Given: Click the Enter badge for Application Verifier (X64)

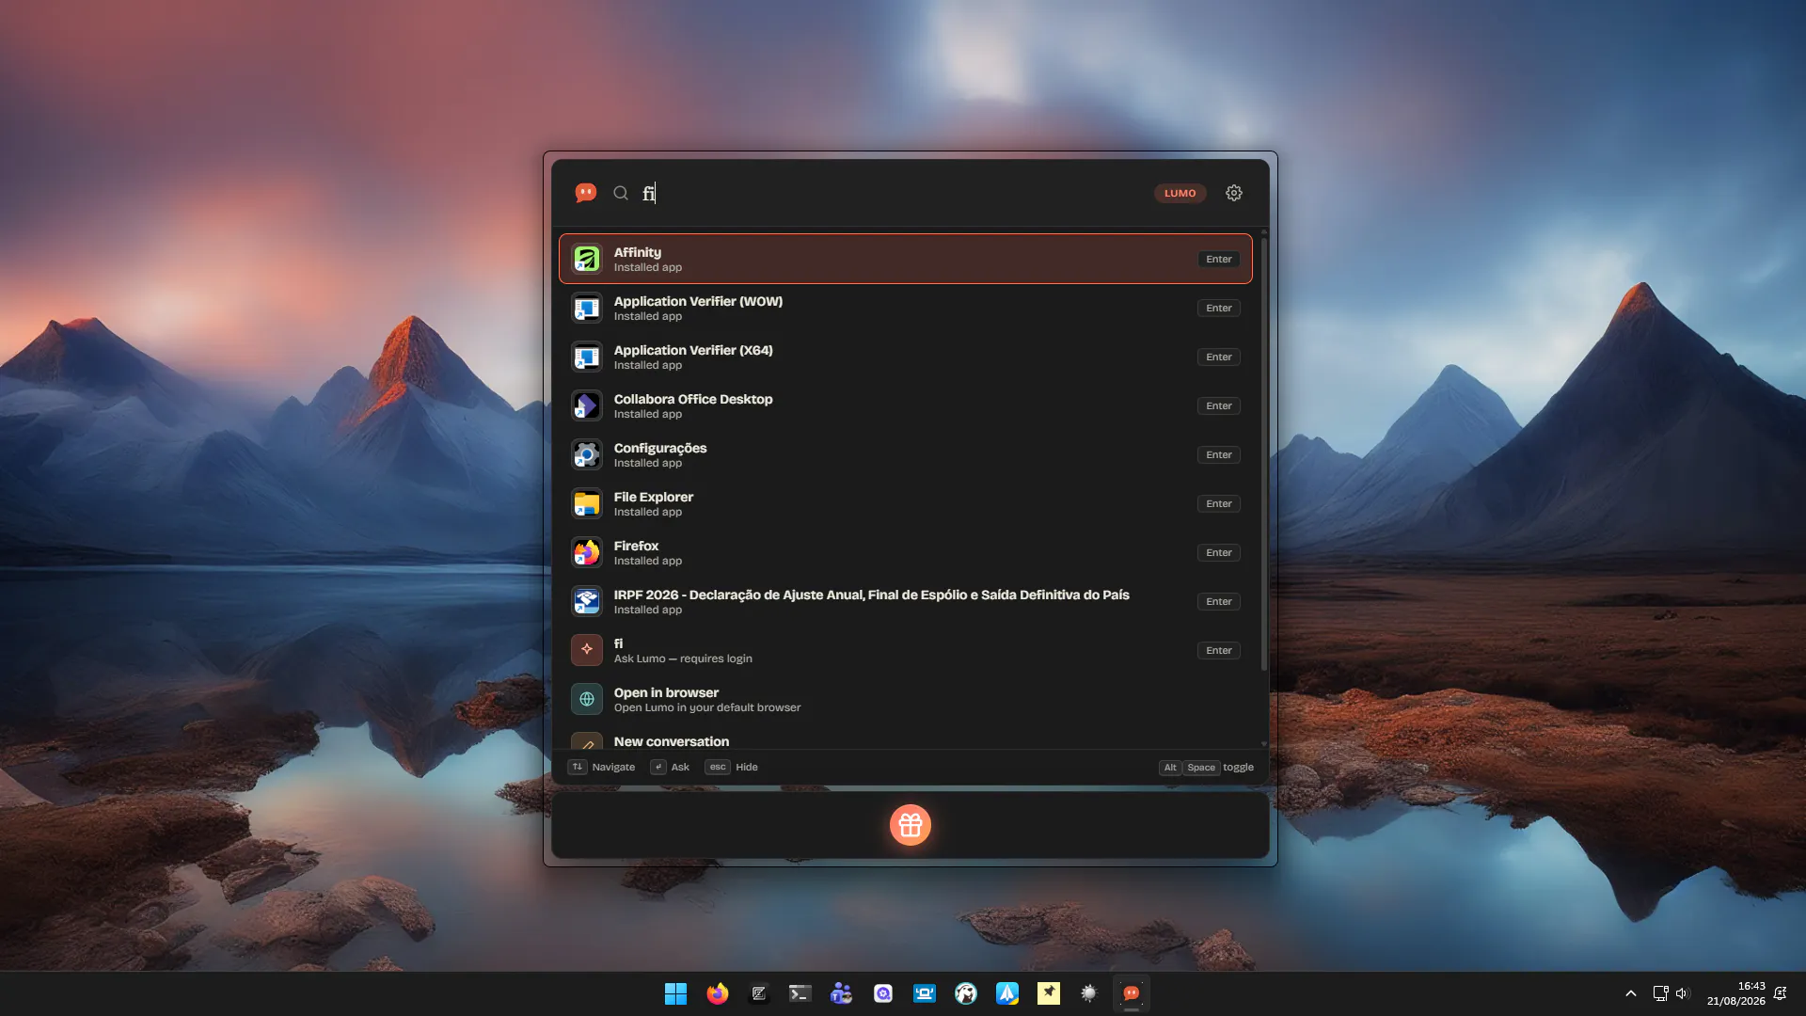Looking at the screenshot, I should pos(1219,357).
